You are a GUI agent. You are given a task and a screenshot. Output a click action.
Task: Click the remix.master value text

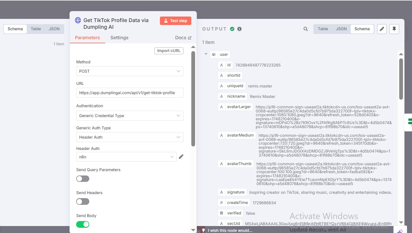coord(260,86)
